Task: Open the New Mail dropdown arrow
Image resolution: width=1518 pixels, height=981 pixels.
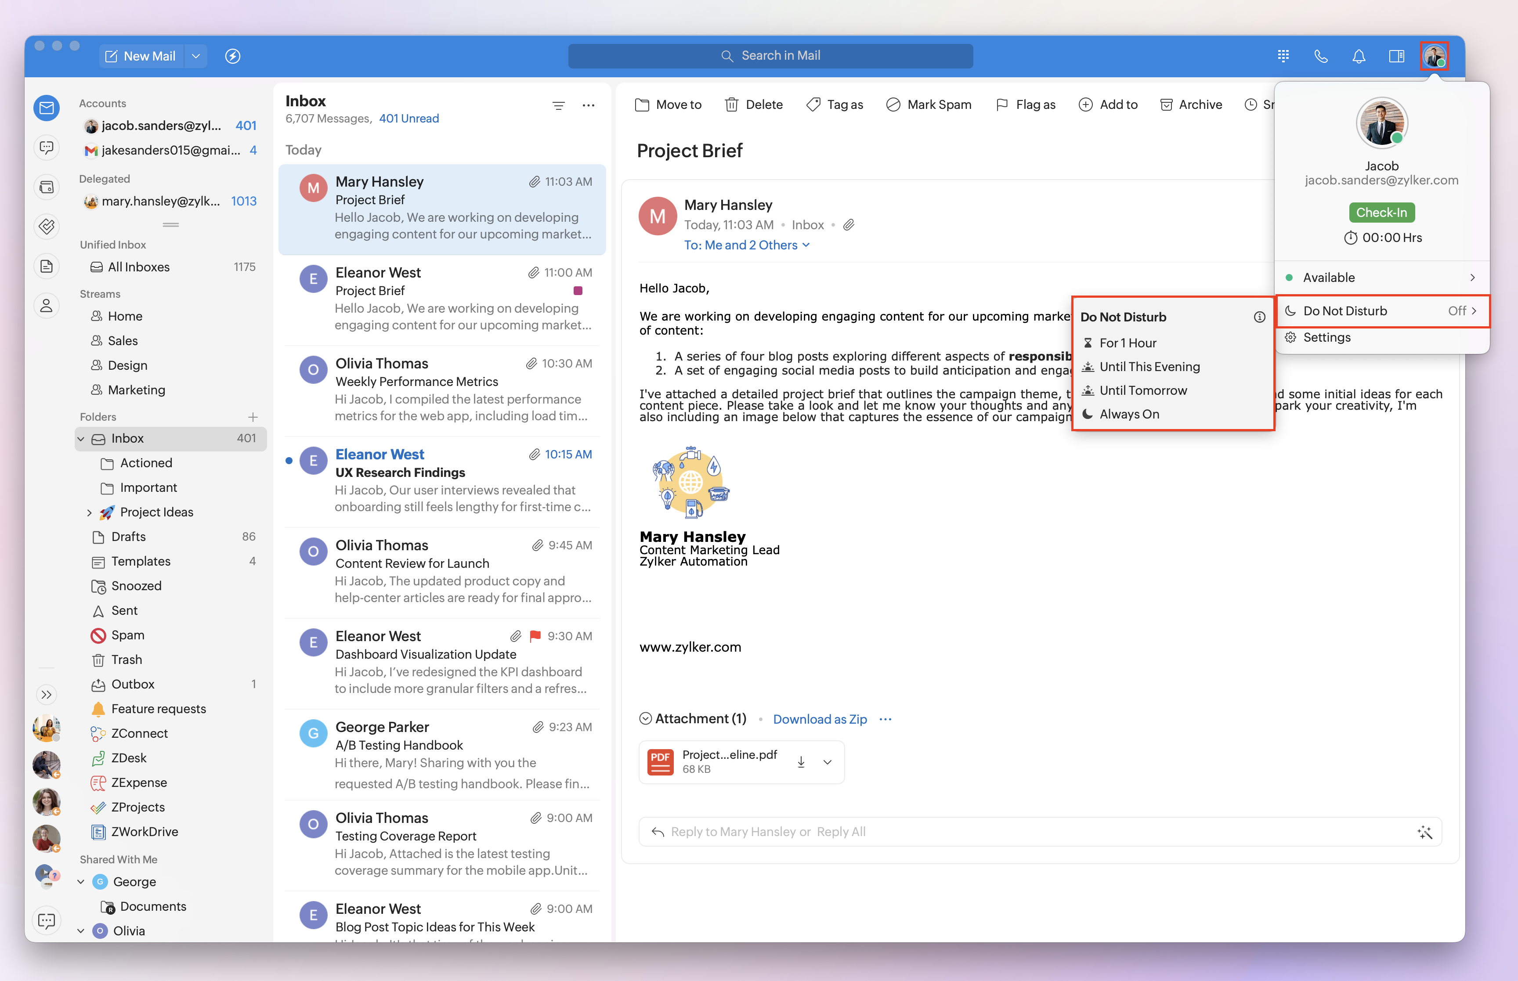Action: point(195,56)
